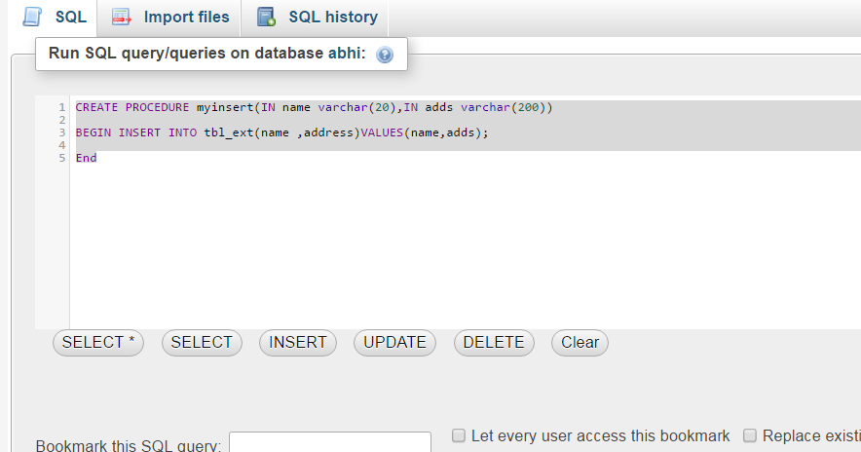The height and width of the screenshot is (452, 861).
Task: Click the End keyword on line 5
Action: (x=86, y=158)
